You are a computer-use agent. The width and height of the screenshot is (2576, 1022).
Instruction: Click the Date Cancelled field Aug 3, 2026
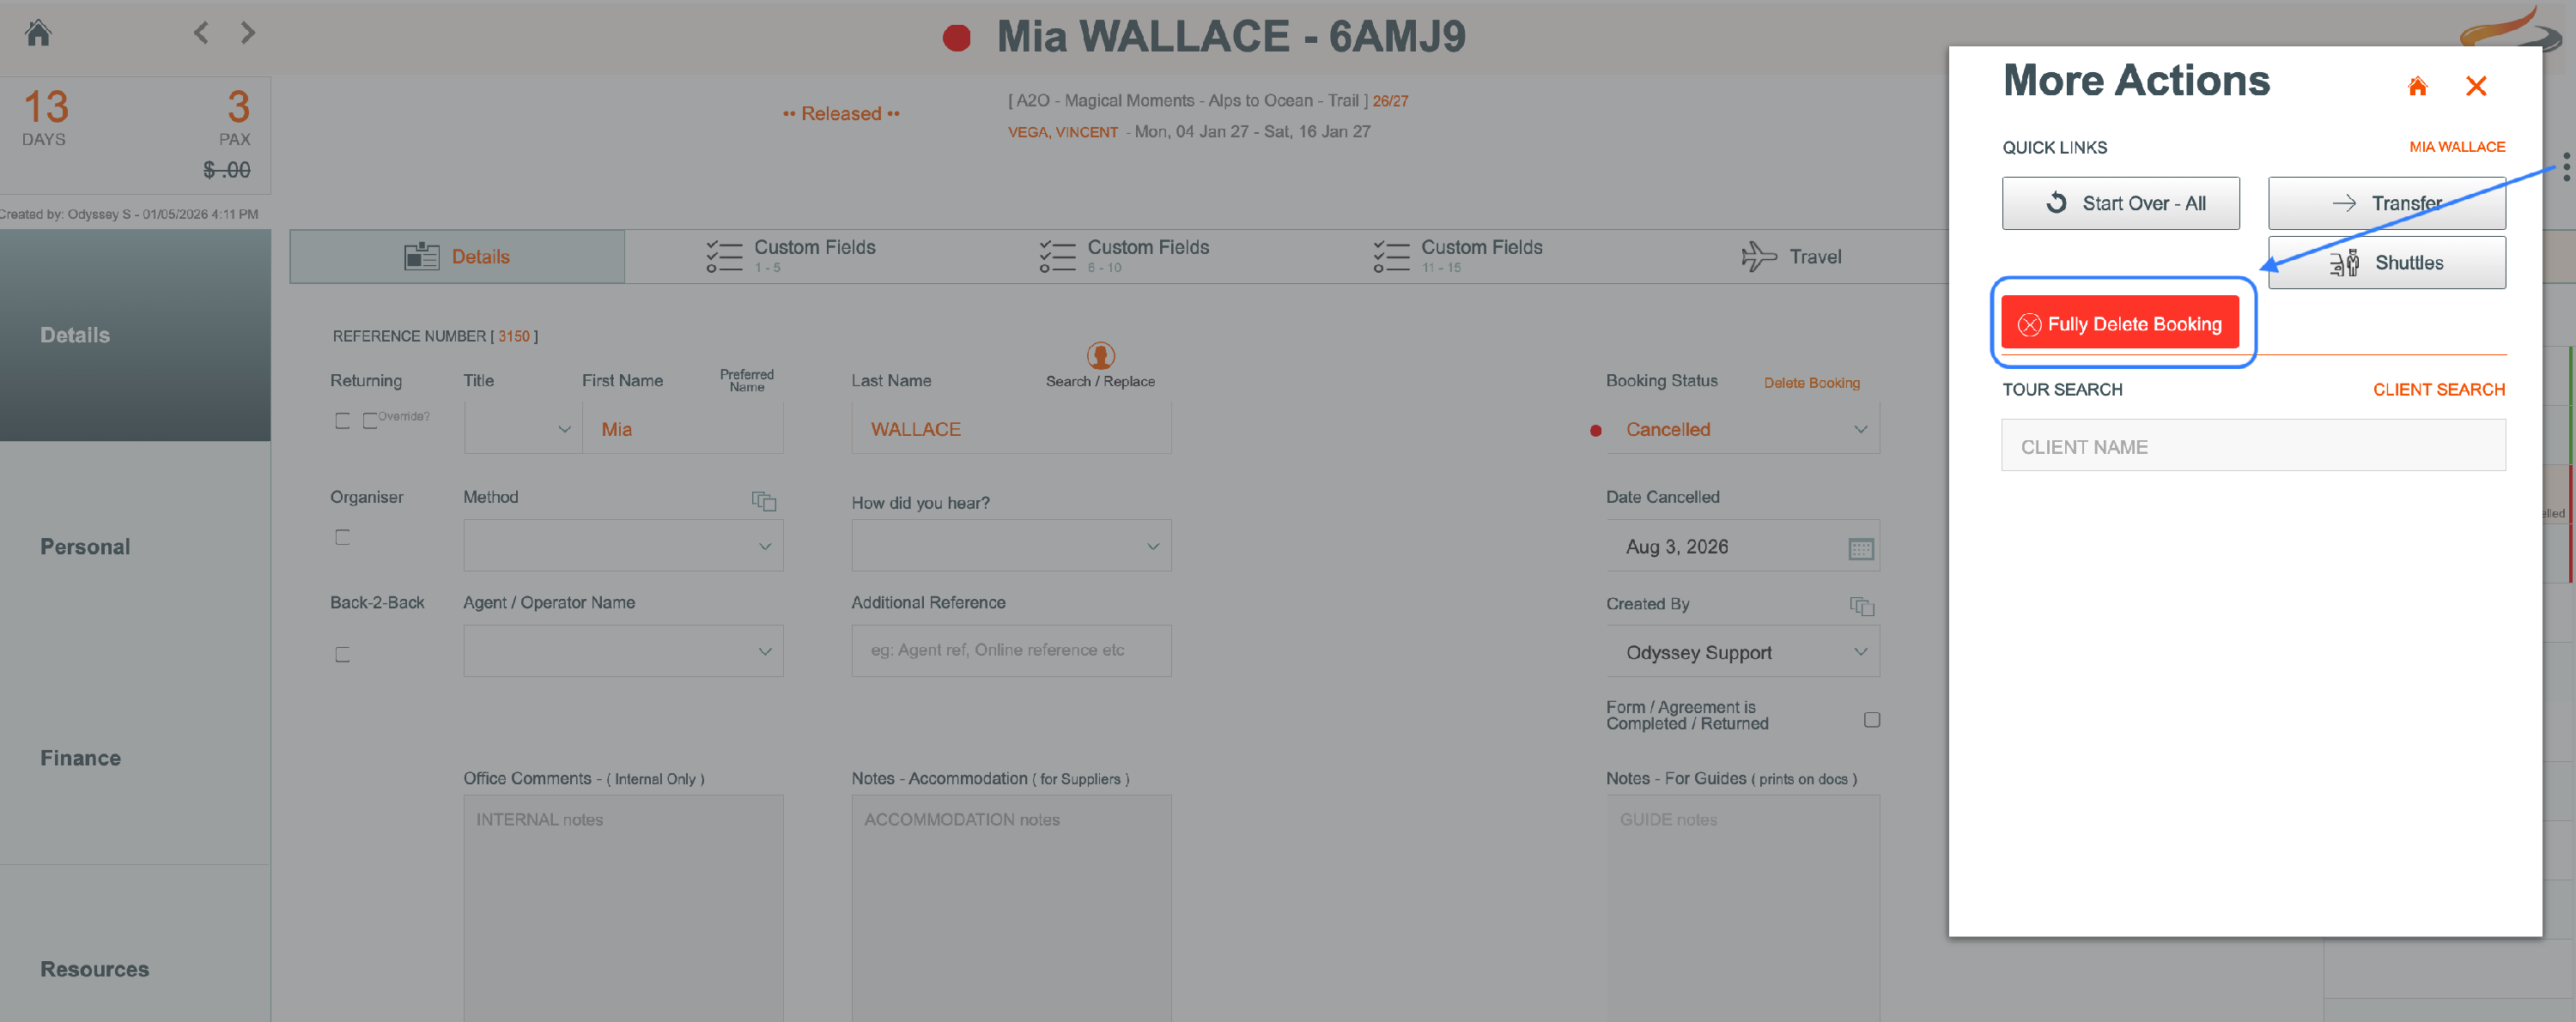[1743, 546]
